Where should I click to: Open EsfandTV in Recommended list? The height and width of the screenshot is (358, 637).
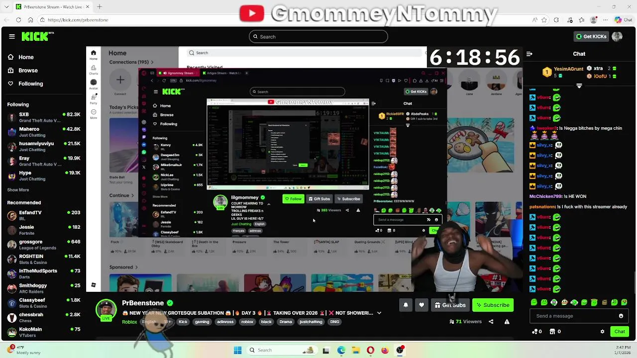[44, 215]
